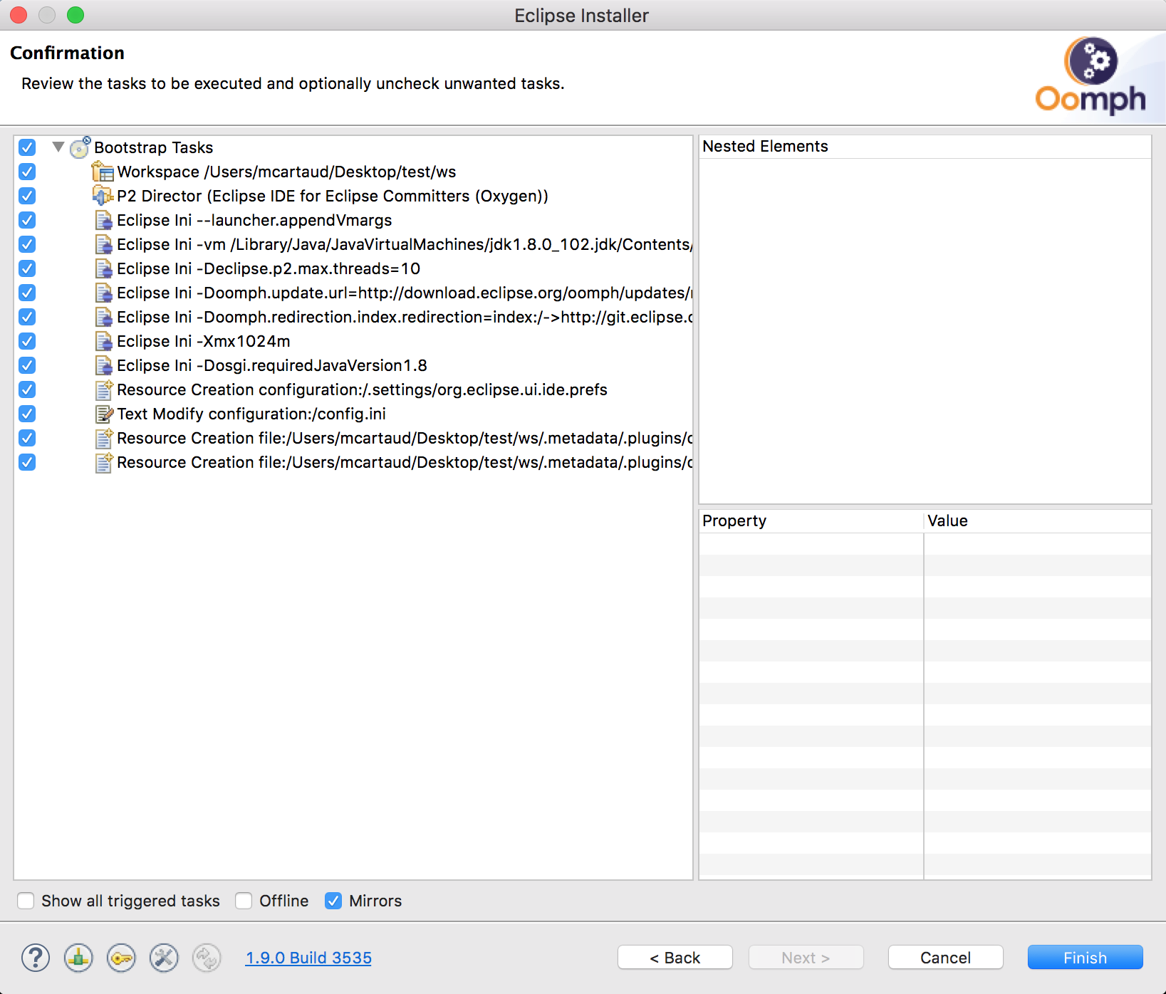The height and width of the screenshot is (994, 1166).
Task: Uncheck Text Modify config.ini checkbox
Action: tap(27, 414)
